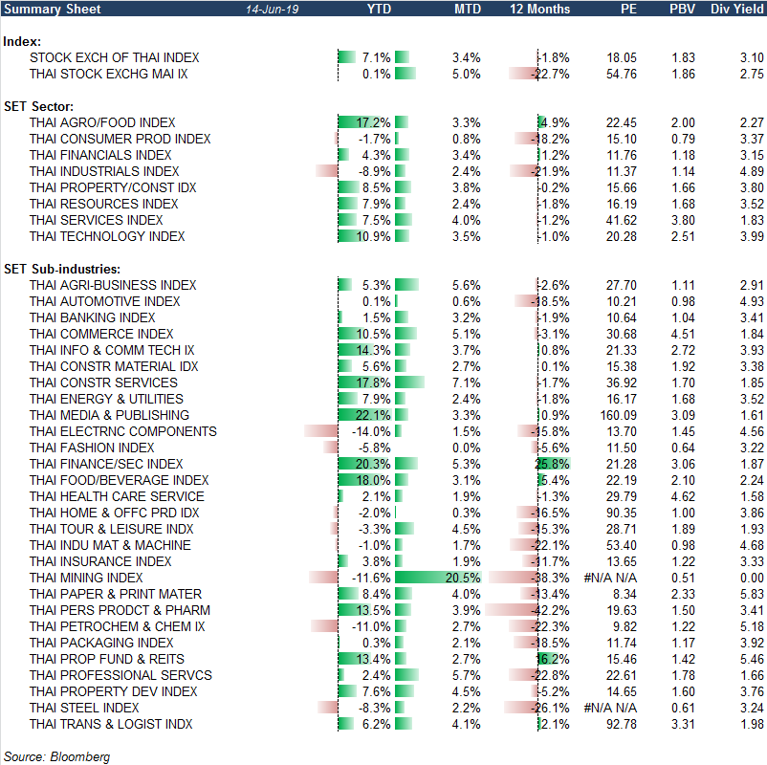The width and height of the screenshot is (767, 765).
Task: Select the Source: Bloomberg footnote
Action: pyautogui.click(x=56, y=756)
